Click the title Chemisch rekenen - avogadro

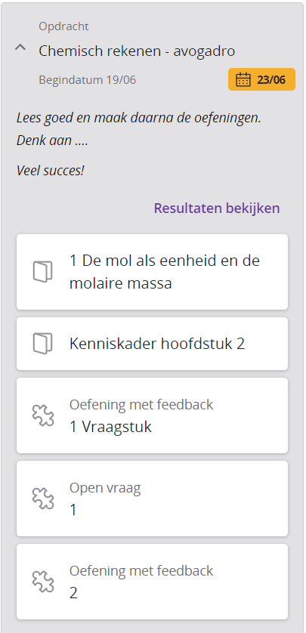137,51
